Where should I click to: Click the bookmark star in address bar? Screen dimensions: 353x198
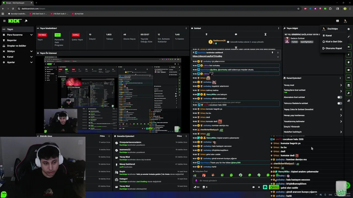coord(298,9)
